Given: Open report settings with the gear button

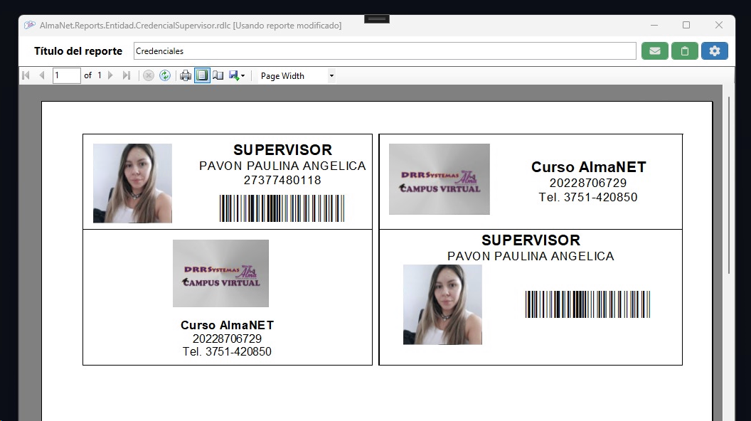Looking at the screenshot, I should coord(714,51).
